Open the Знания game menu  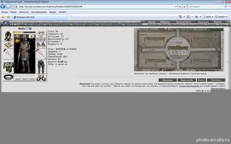152,22
